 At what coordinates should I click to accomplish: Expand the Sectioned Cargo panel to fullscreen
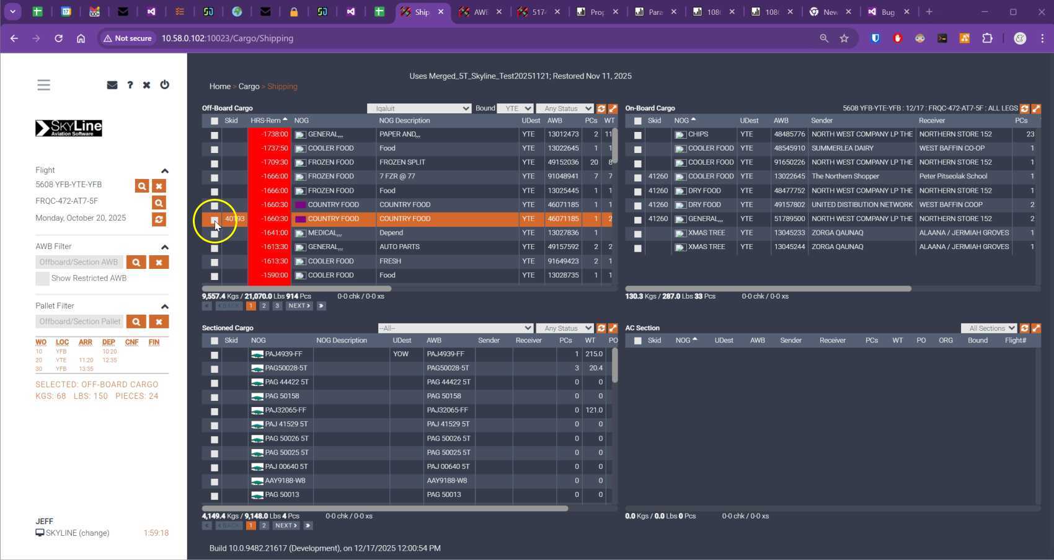coord(613,328)
